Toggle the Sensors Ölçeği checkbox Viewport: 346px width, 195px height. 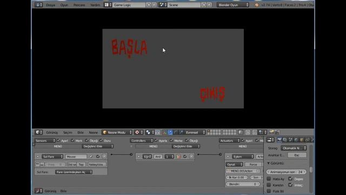coord(86,140)
